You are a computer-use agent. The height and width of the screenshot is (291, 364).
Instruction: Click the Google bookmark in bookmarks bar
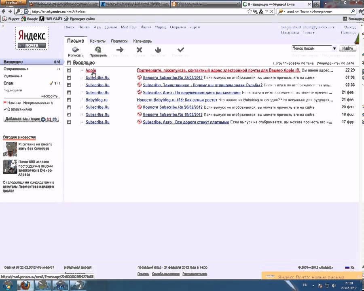30,19
